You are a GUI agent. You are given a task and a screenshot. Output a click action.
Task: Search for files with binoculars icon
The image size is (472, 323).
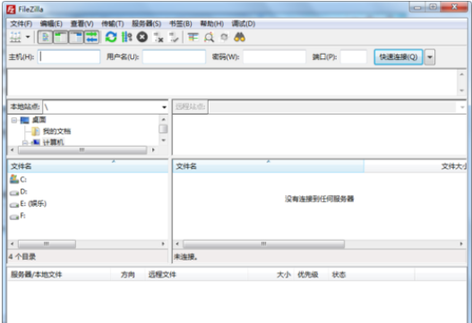pos(240,37)
